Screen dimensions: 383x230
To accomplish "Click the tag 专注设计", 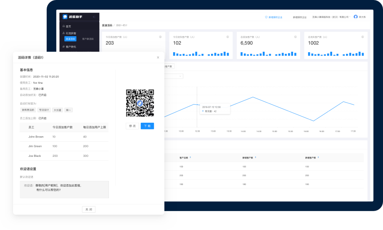I will 44,110.
